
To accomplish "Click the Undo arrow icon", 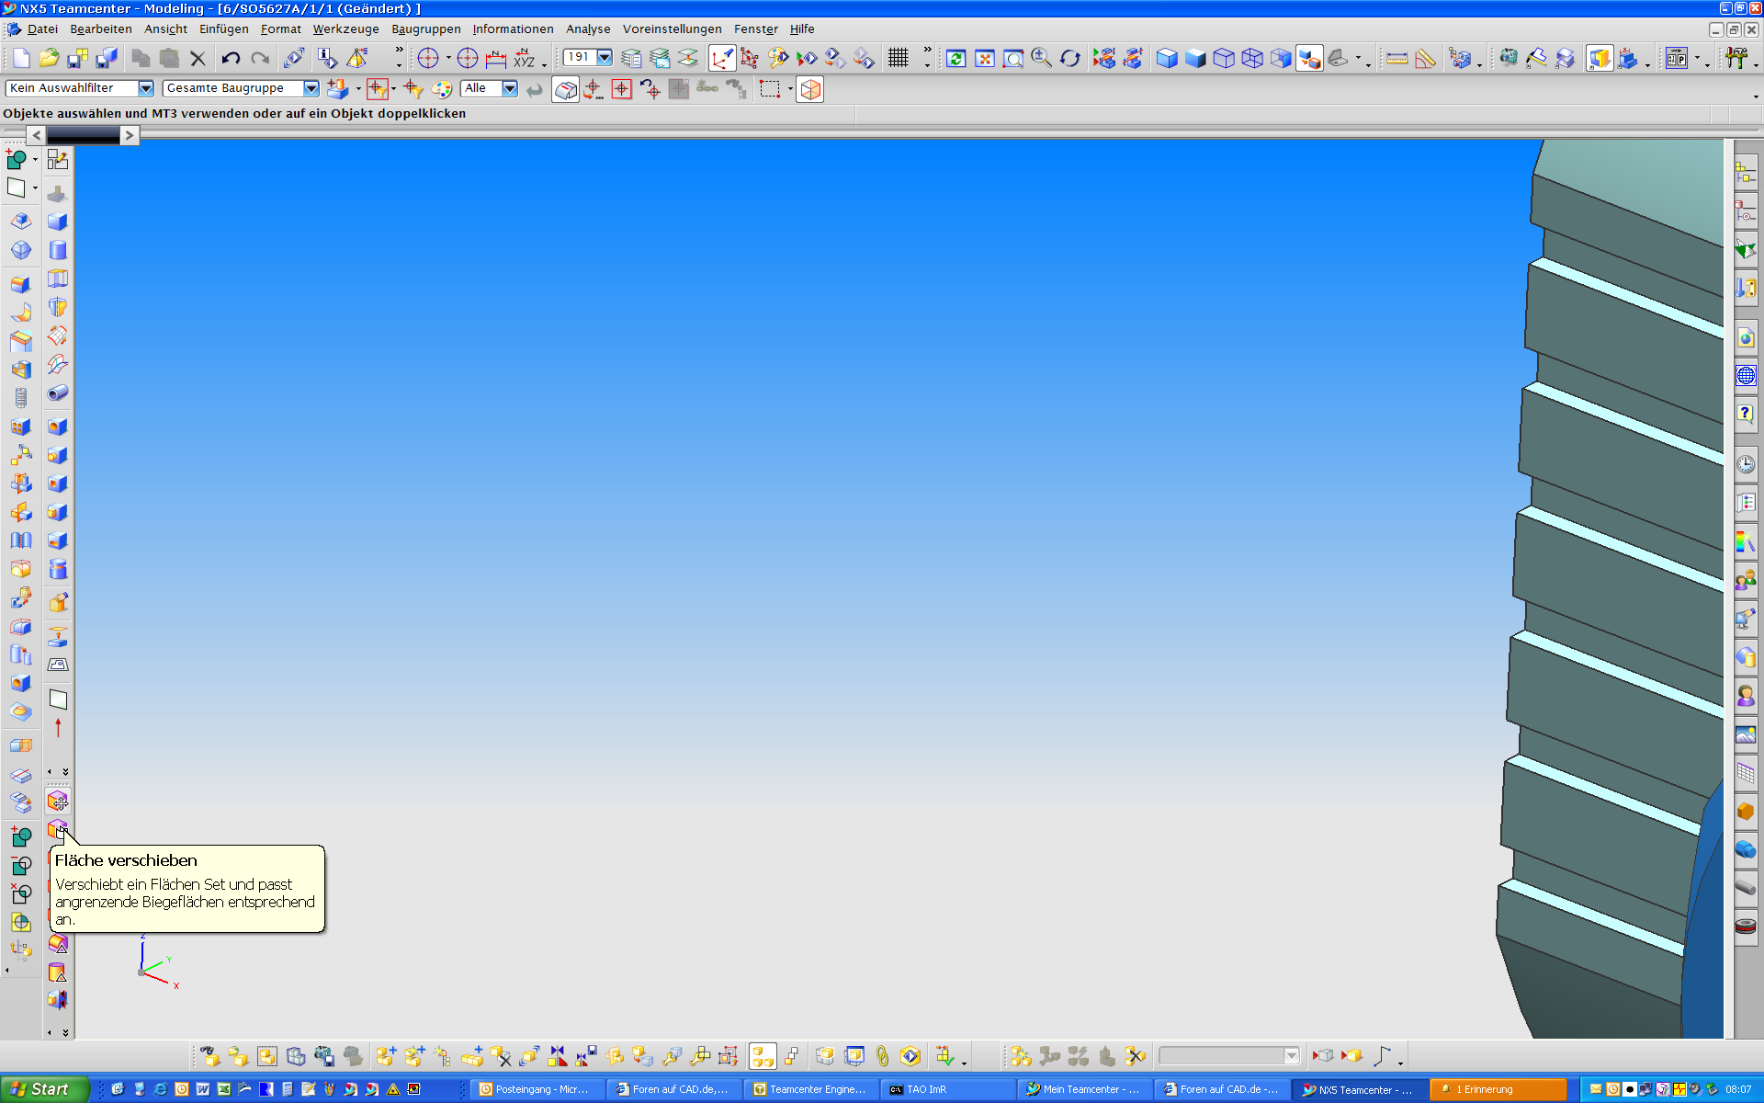I will (x=231, y=59).
